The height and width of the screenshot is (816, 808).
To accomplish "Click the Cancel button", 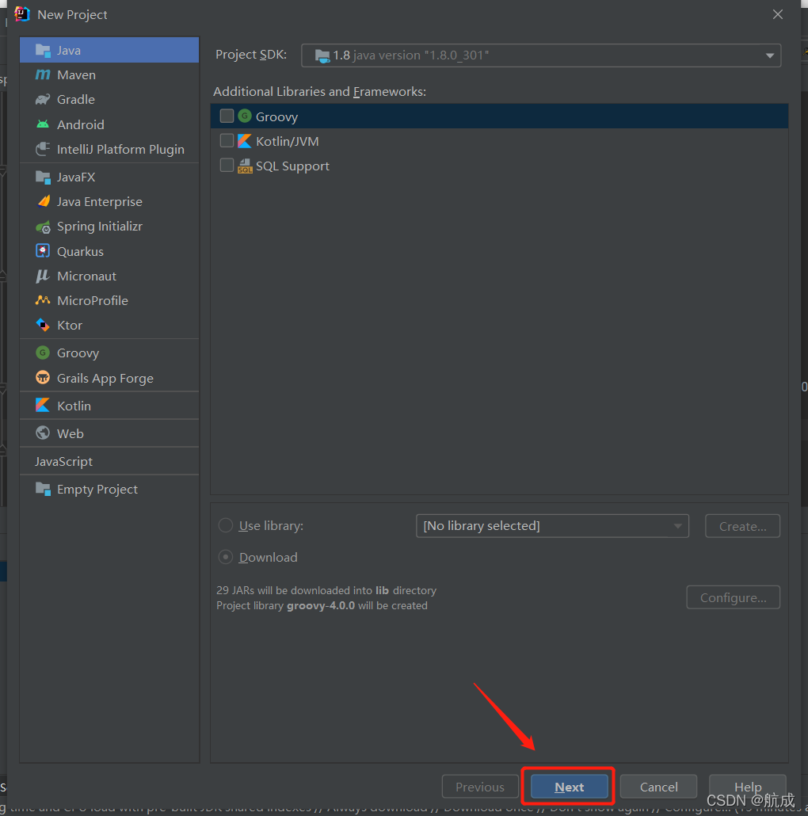I will [x=658, y=787].
